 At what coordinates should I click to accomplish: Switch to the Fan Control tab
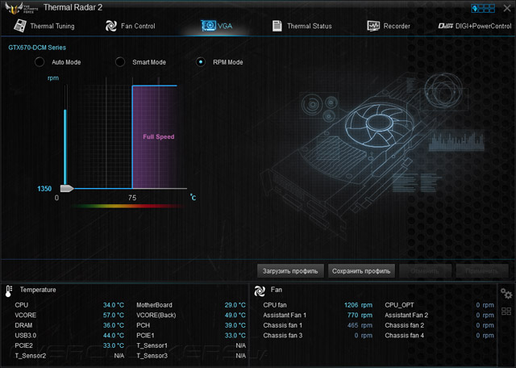tap(131, 26)
